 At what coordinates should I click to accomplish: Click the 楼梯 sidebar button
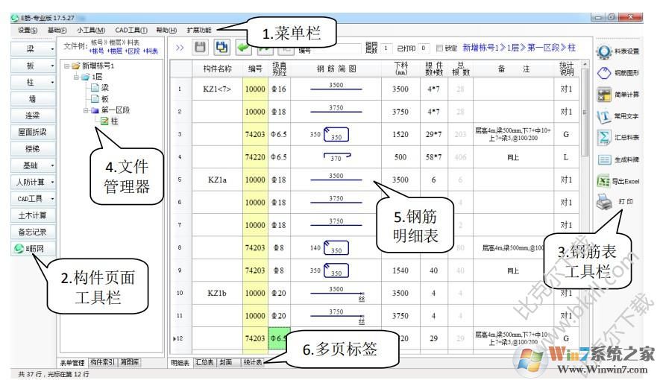[x=33, y=149]
